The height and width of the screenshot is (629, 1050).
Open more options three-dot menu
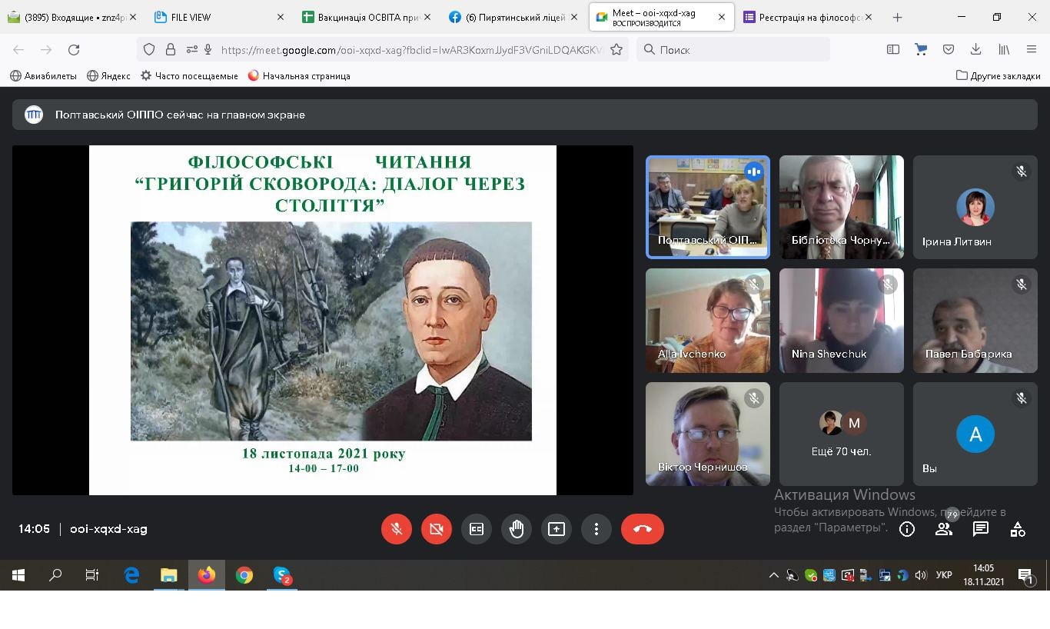pos(596,529)
